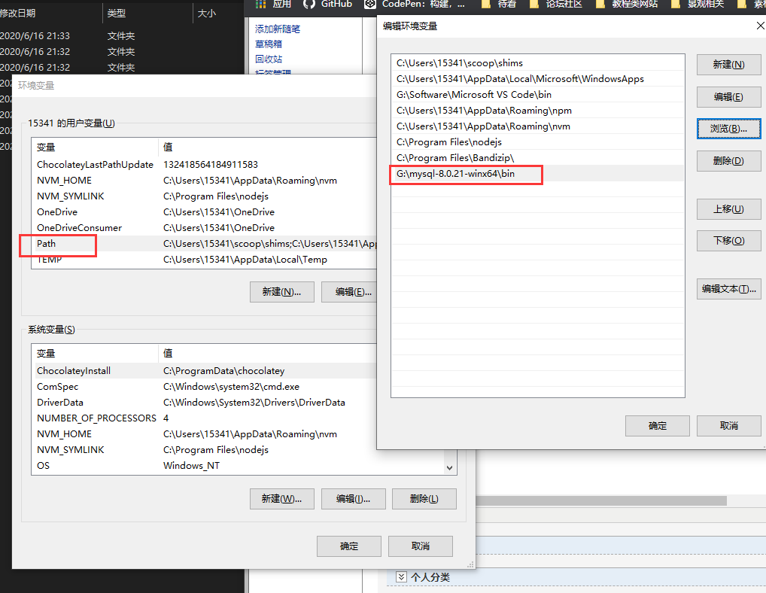Select the NVM_SYMLINK user variable row

[205, 196]
